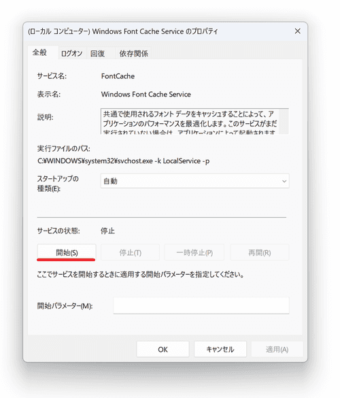The width and height of the screenshot is (340, 398).
Task: Click the executable path svchost.exe -k LocalService -p
Action: tap(124, 161)
